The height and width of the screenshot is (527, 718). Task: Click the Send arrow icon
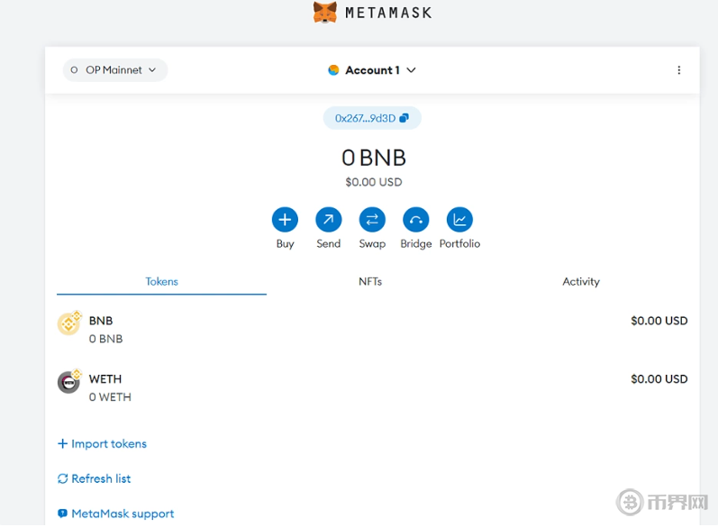pos(328,220)
